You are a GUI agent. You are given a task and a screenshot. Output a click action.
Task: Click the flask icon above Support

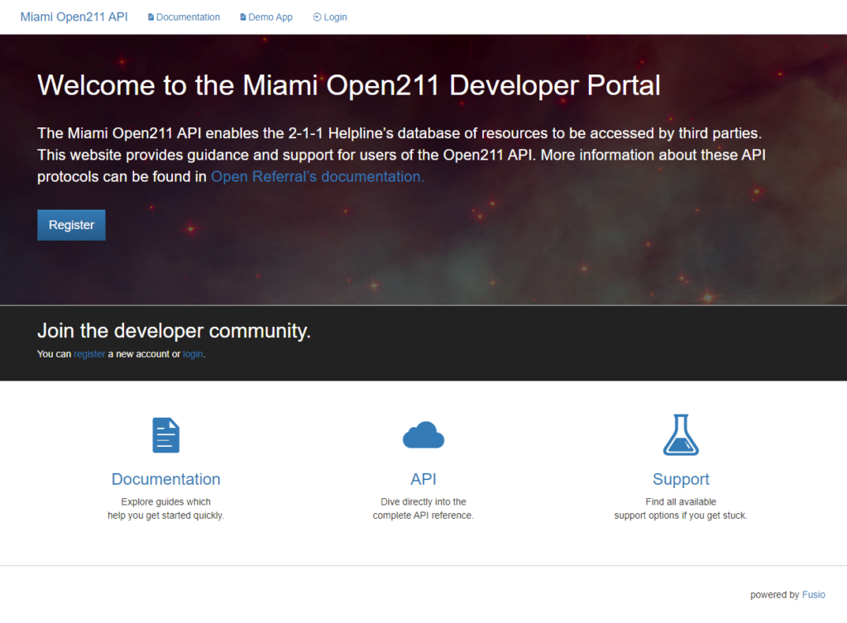(x=681, y=435)
